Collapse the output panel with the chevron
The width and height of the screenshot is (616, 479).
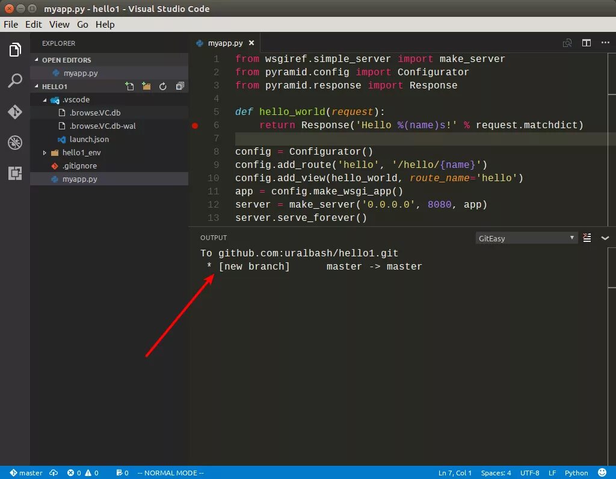tap(605, 238)
